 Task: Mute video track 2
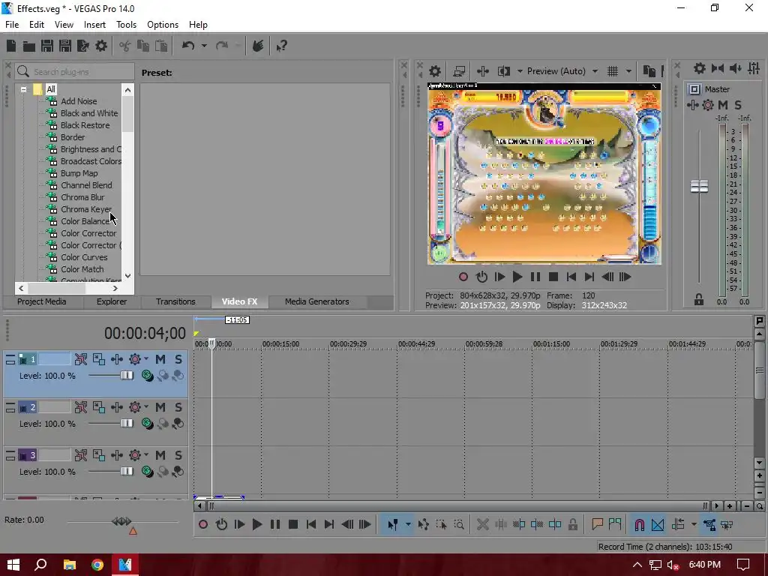(x=160, y=407)
